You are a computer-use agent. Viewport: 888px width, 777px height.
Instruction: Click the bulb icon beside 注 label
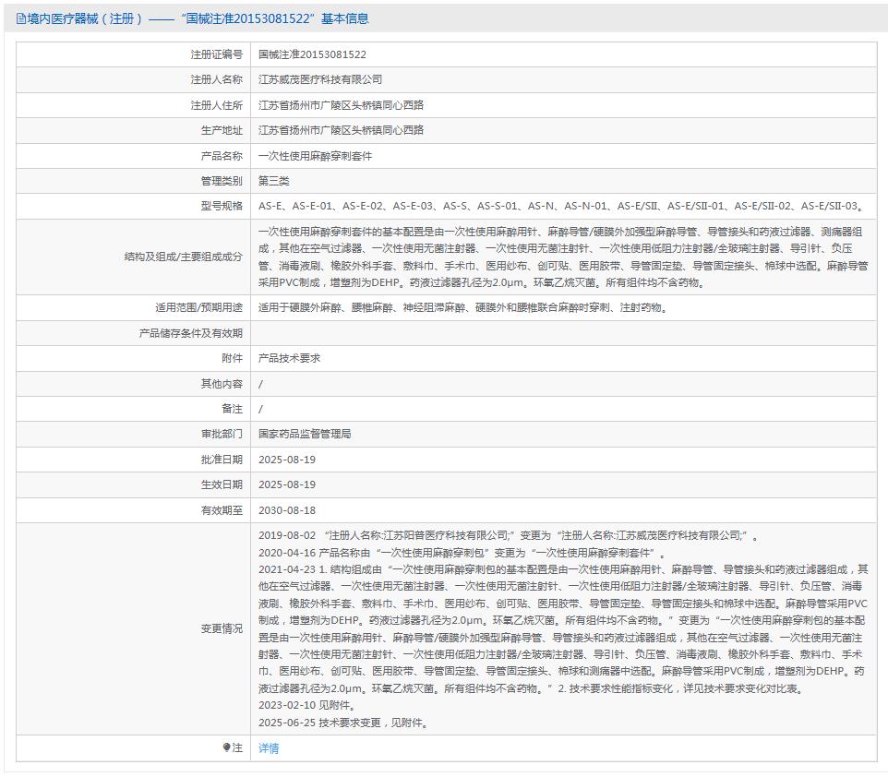coord(226,748)
